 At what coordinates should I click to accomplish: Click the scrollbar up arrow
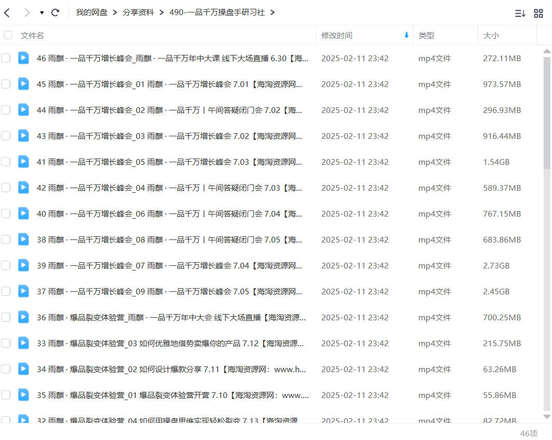click(x=547, y=51)
